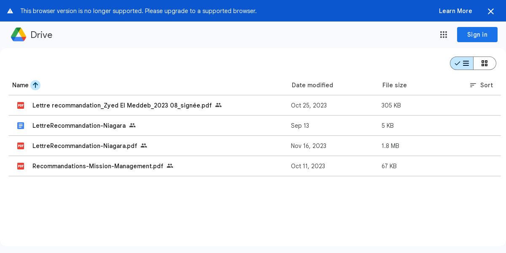Click the warning triangle icon in banner

[10, 11]
